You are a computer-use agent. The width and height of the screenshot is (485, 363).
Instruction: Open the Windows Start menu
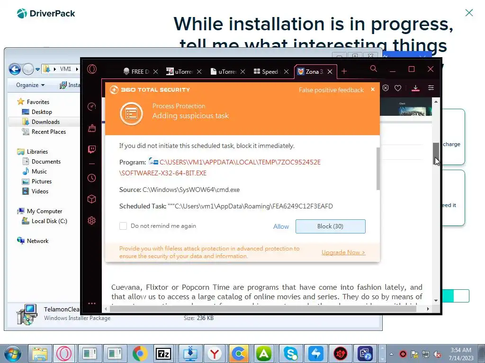(x=12, y=354)
